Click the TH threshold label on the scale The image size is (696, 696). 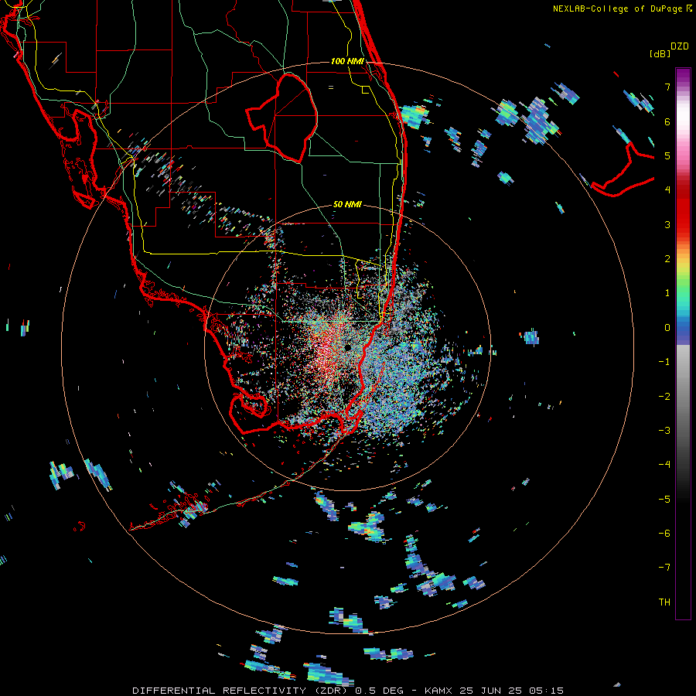click(x=664, y=602)
